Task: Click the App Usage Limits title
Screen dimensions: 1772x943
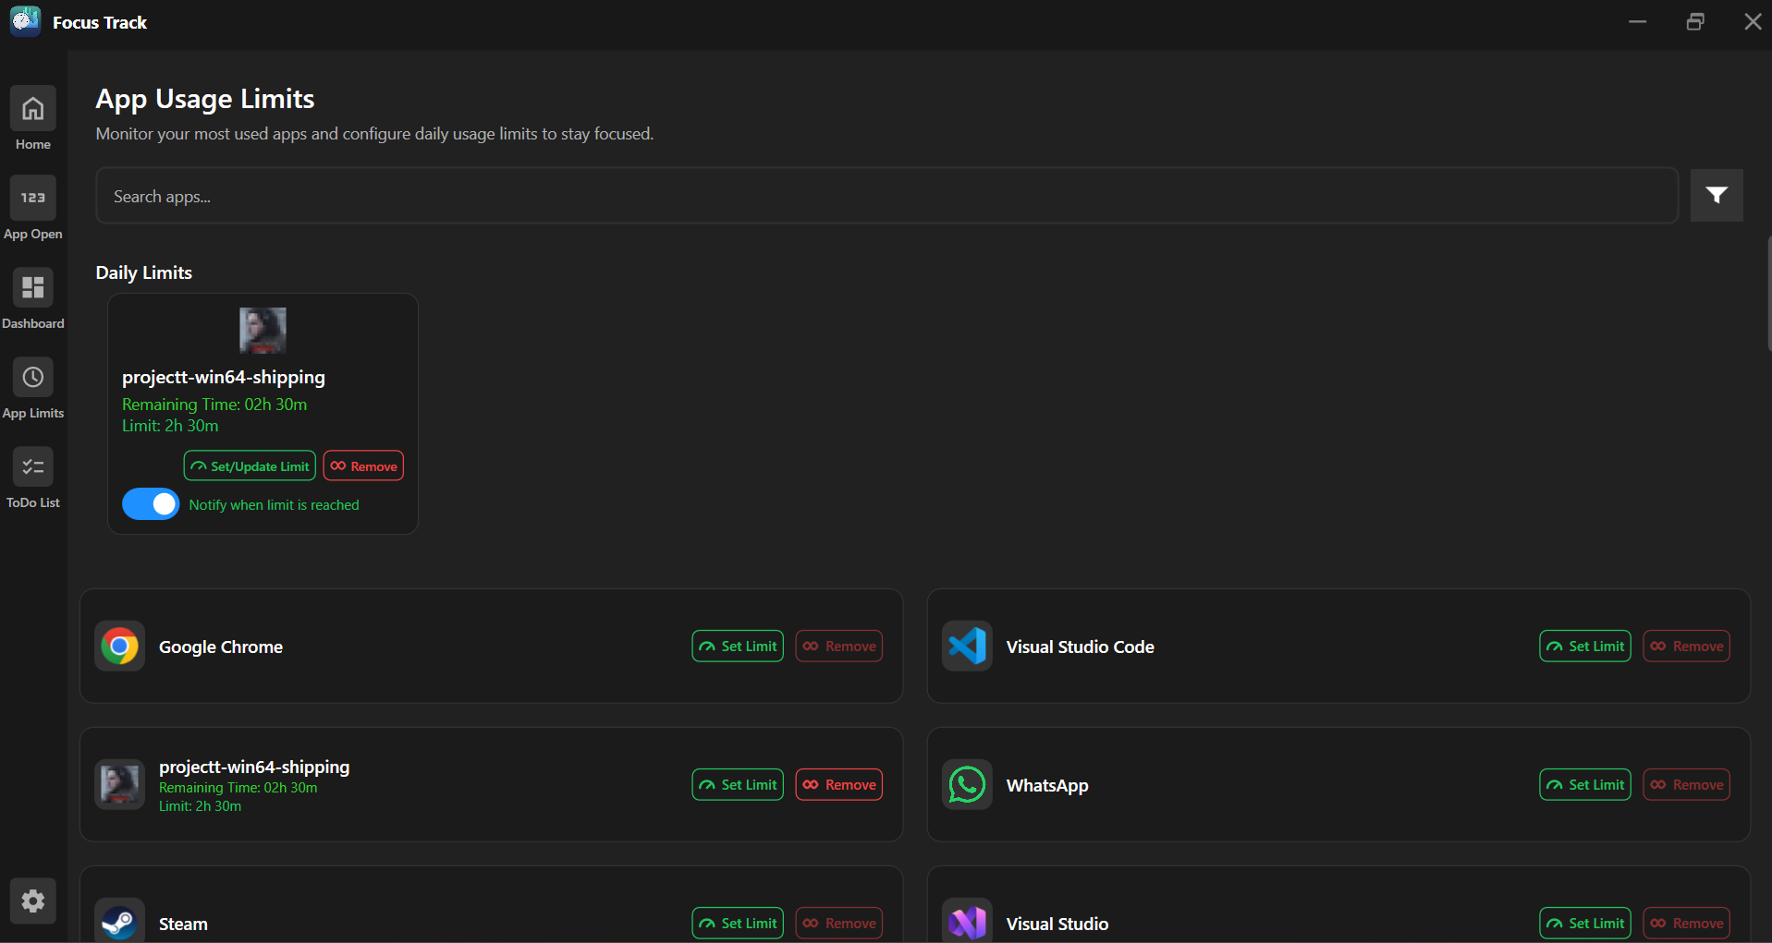Action: 205,99
